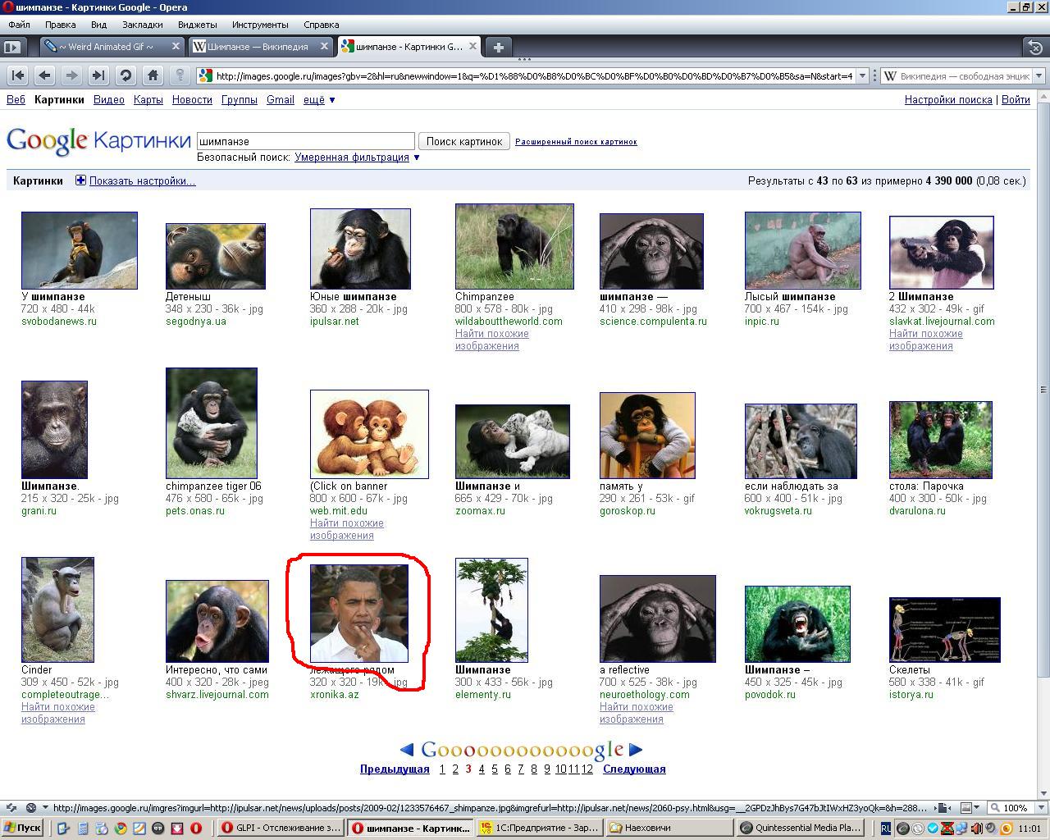Screen dimensions: 1050x840
Task: Open the Gmail link
Action: point(281,100)
